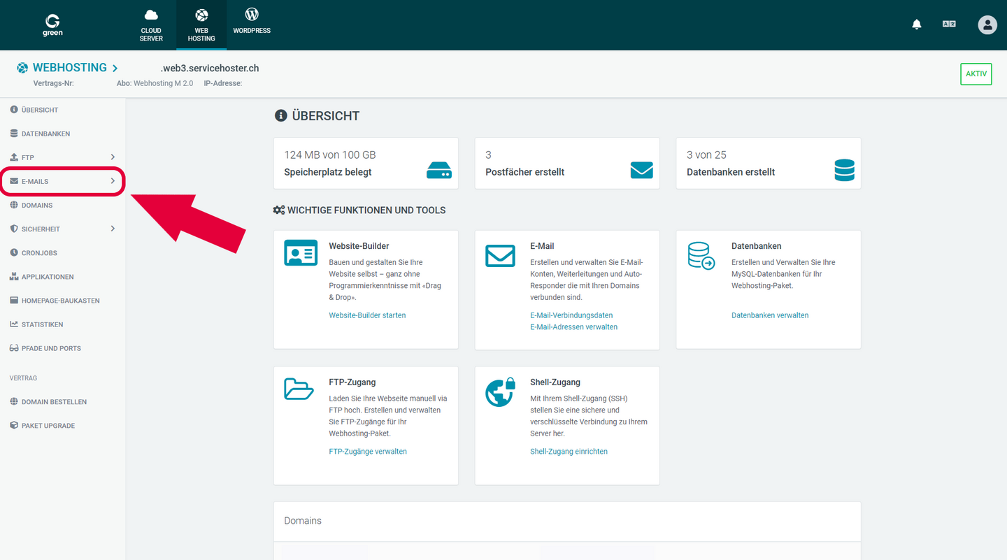
Task: Click the green logo in the header
Action: 52,24
